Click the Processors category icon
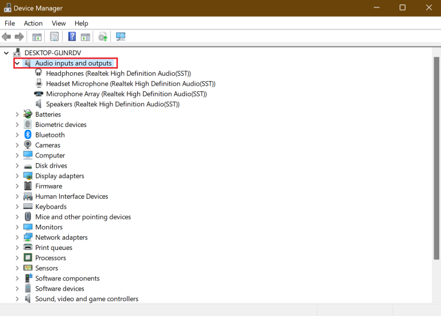Screen dimensions: 441x316 [28, 258]
